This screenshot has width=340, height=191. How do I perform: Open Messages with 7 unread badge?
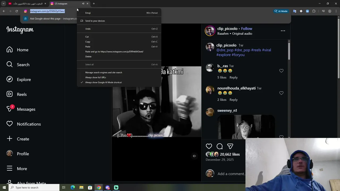(21, 109)
